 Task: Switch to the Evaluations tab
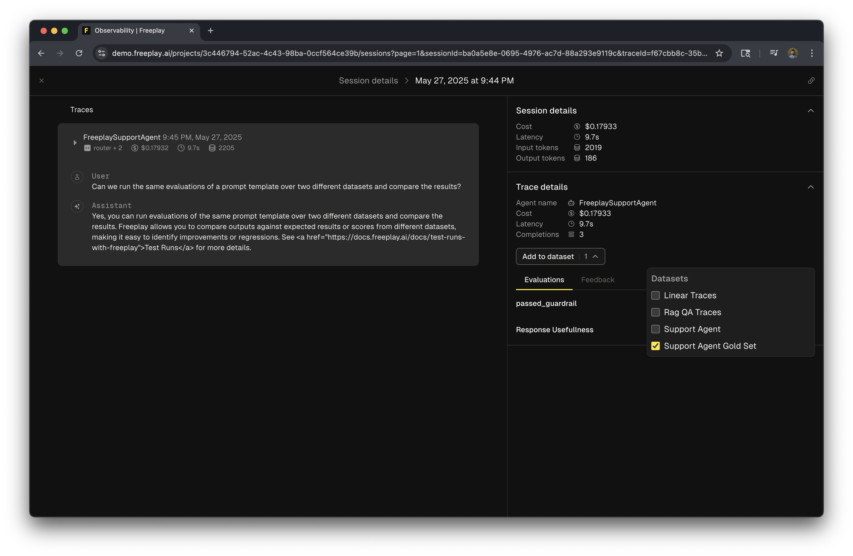pyautogui.click(x=544, y=280)
